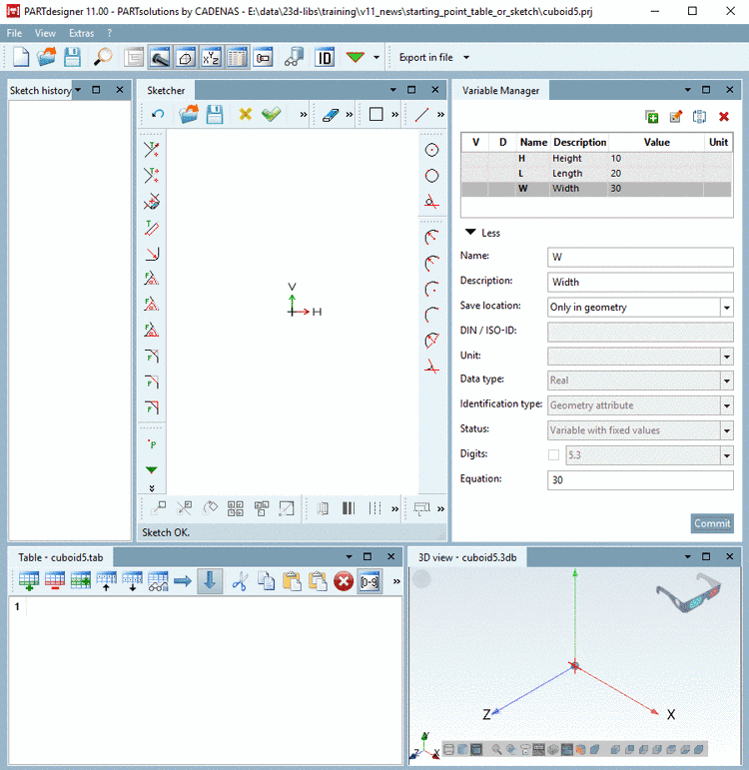This screenshot has height=770, width=749.
Task: Open sketch with Sketcher folder icon
Action: pos(189,114)
